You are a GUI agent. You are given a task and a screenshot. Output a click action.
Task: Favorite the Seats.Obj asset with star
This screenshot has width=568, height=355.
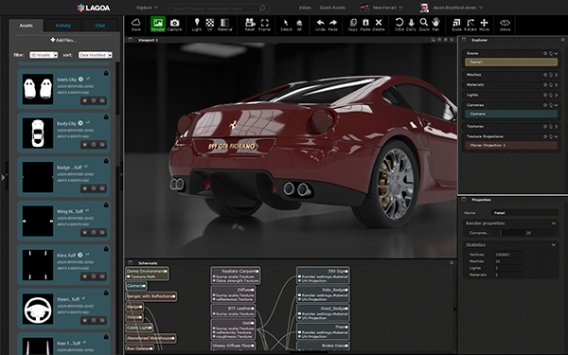[x=85, y=100]
